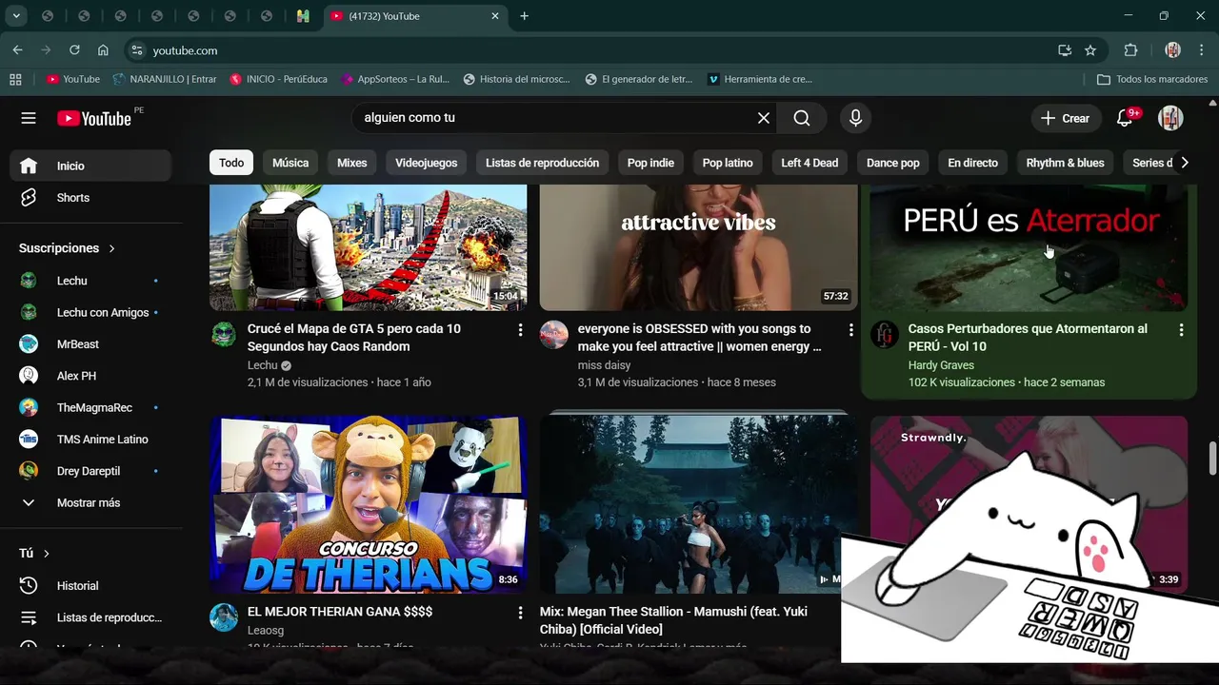Open Shorts in sidebar
Screen dimensions: 1219x685
(x=90, y=198)
